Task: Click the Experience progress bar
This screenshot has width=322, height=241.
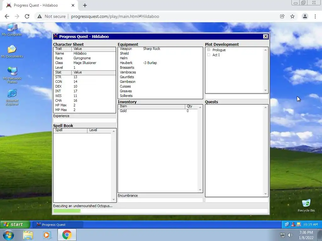Action: 85,120
